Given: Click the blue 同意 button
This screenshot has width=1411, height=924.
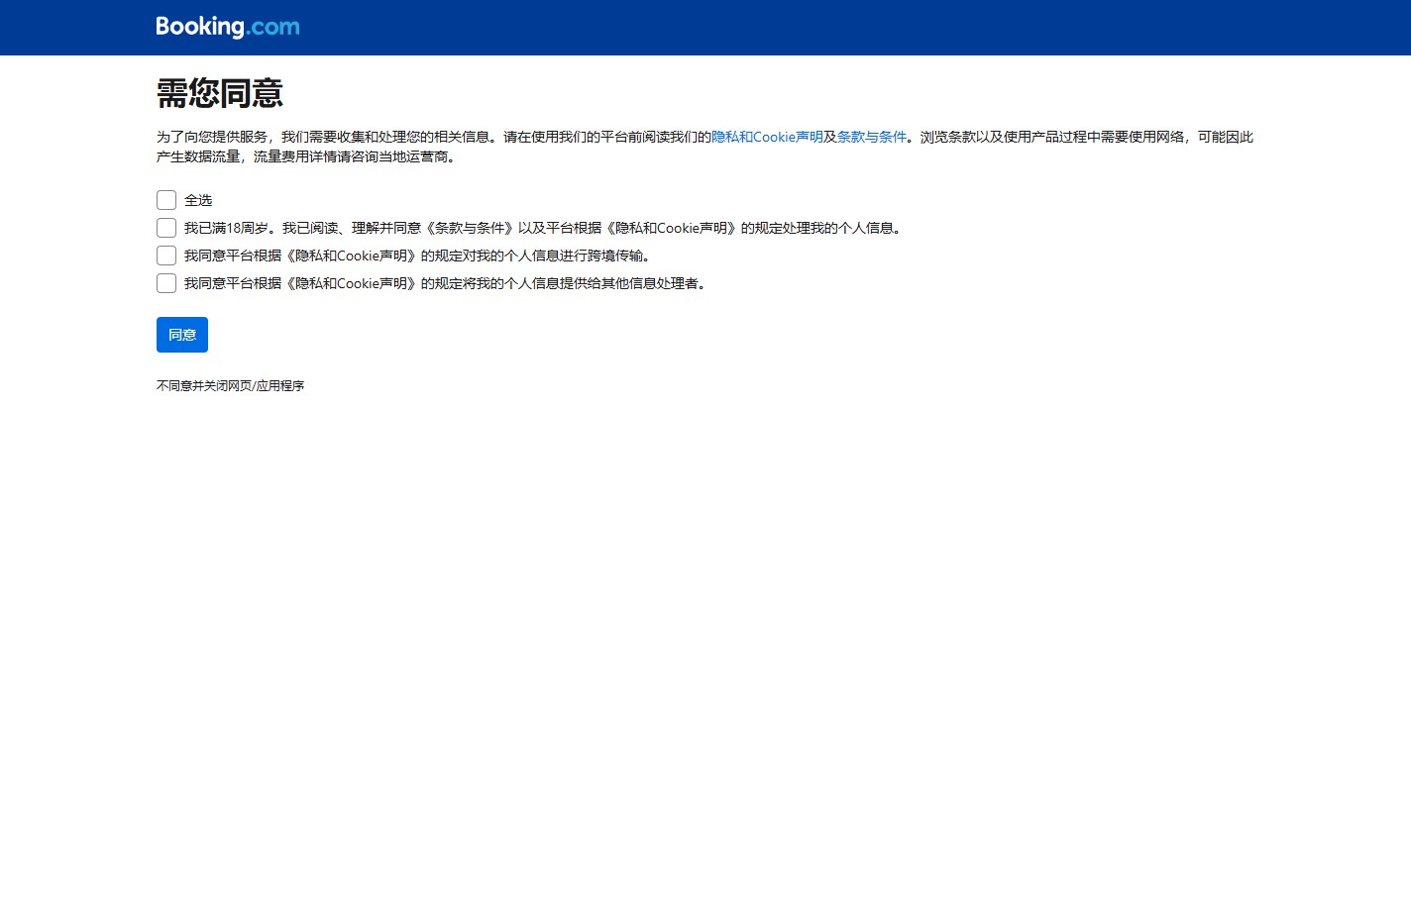Looking at the screenshot, I should tap(182, 335).
